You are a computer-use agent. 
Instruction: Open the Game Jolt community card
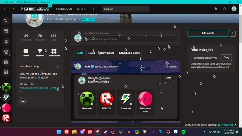coord(126,102)
